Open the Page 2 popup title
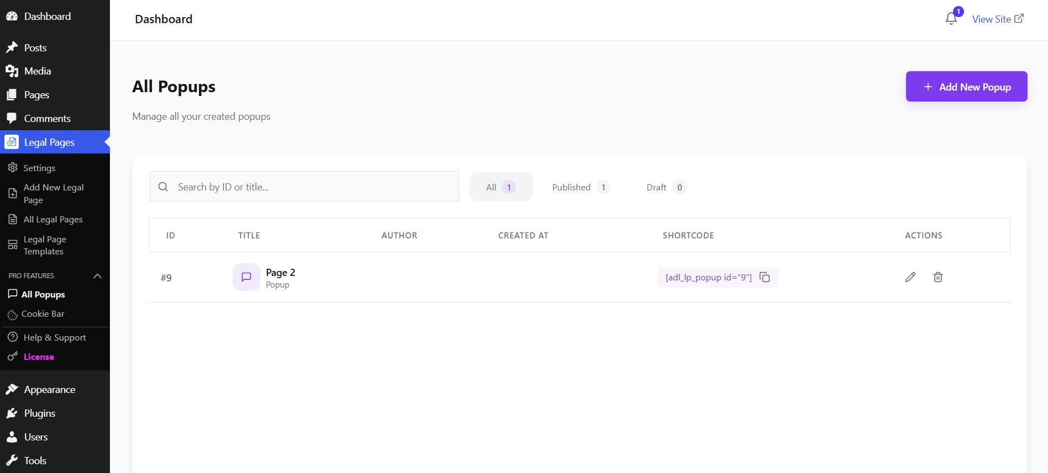1048x473 pixels. tap(281, 273)
